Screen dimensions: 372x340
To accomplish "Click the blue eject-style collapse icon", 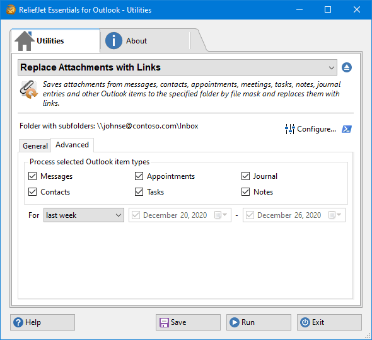I will [x=347, y=67].
